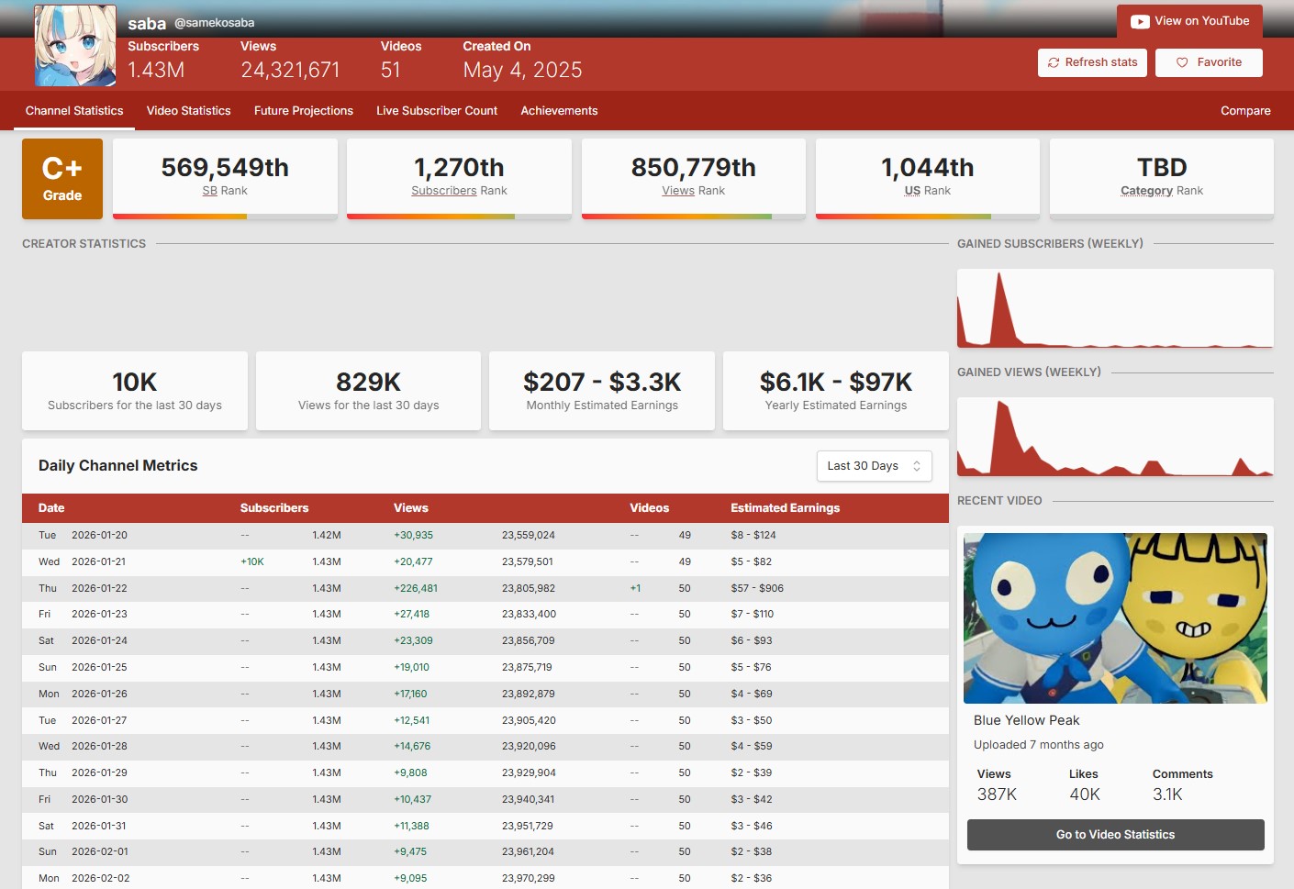Open the Future Projections tab
Viewport: 1294px width, 889px height.
click(x=304, y=111)
